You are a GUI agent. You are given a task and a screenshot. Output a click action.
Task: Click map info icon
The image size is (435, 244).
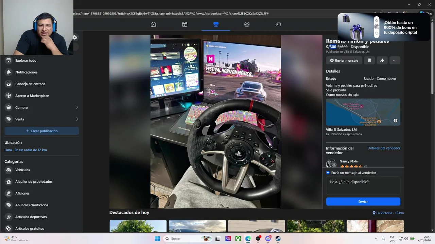tap(395, 121)
